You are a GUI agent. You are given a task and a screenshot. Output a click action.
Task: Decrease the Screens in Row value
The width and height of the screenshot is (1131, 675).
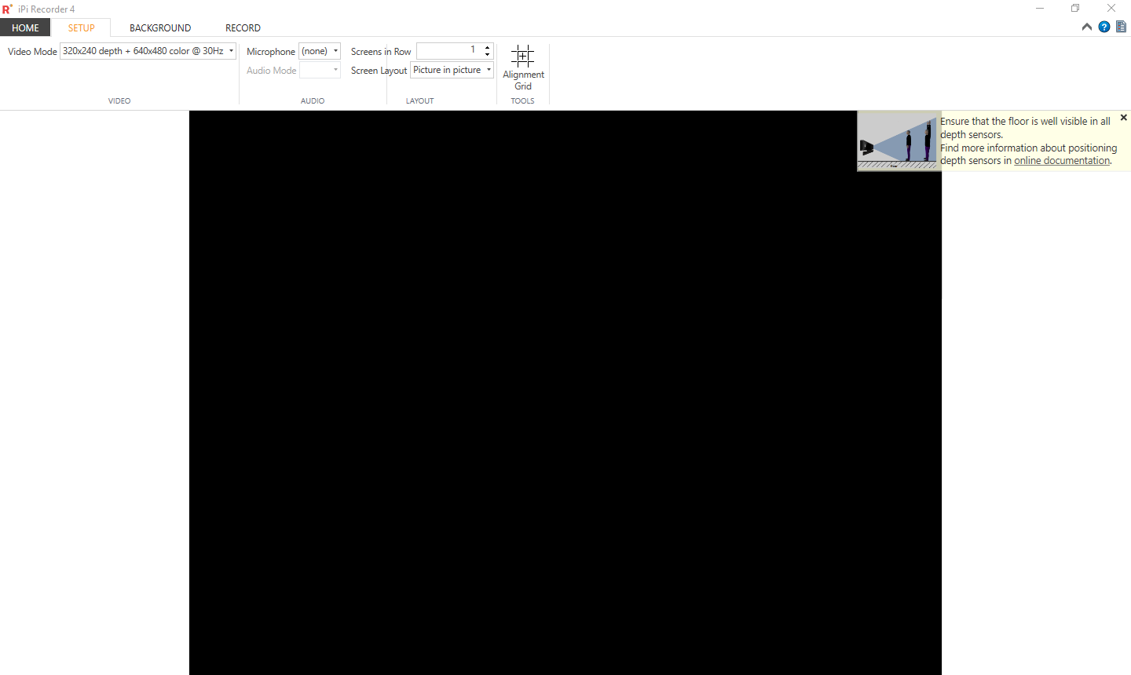coord(488,55)
